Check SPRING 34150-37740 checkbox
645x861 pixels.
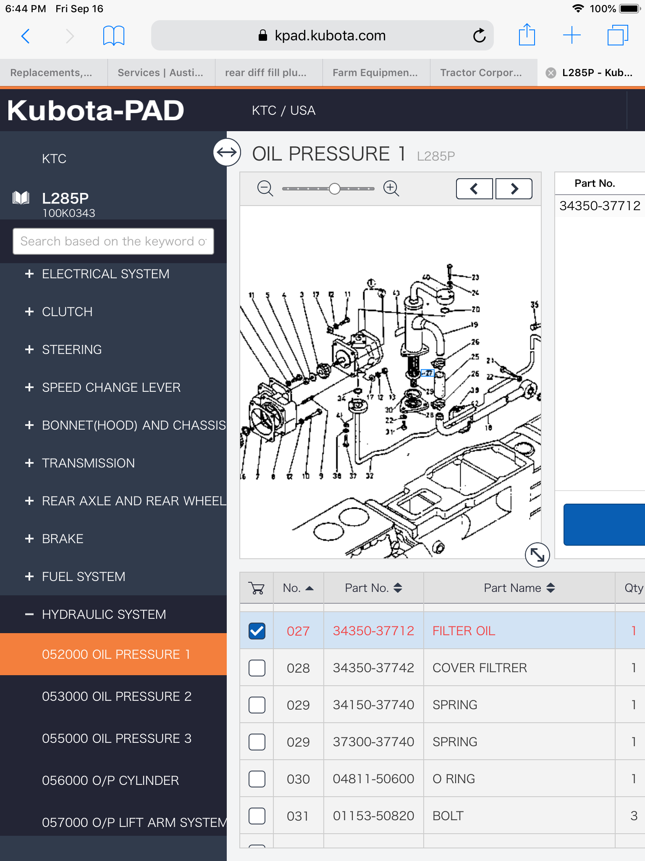[257, 705]
